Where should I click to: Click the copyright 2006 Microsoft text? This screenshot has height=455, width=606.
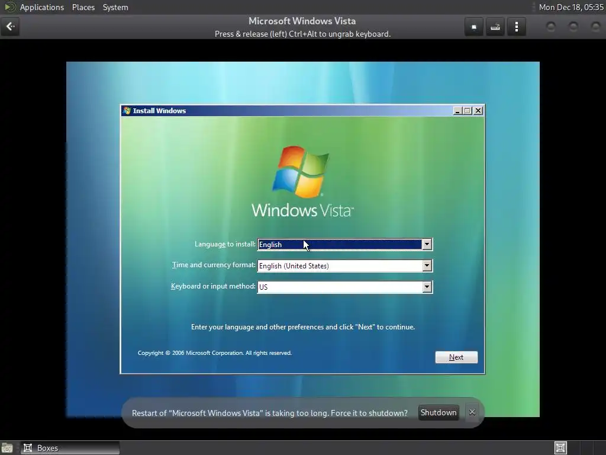tap(214, 353)
